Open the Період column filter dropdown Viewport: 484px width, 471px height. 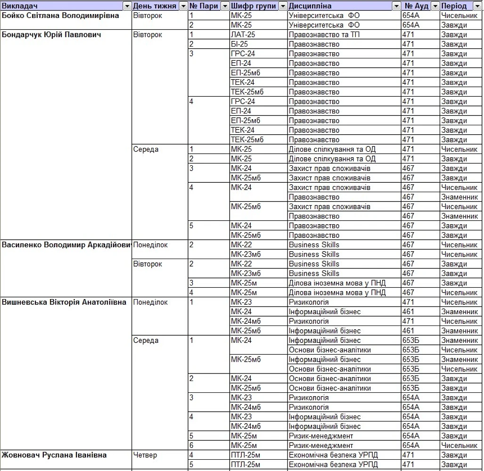pyautogui.click(x=478, y=6)
